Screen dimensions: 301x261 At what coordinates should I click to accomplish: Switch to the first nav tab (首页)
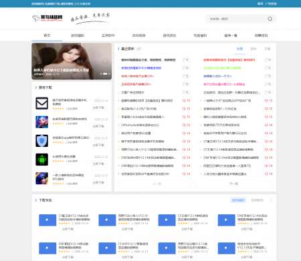click(47, 35)
